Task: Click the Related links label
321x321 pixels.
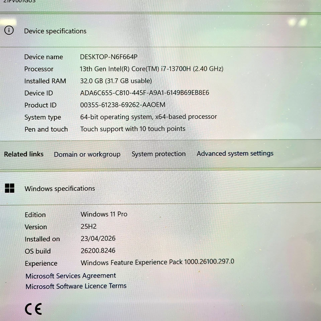Action: [x=24, y=154]
